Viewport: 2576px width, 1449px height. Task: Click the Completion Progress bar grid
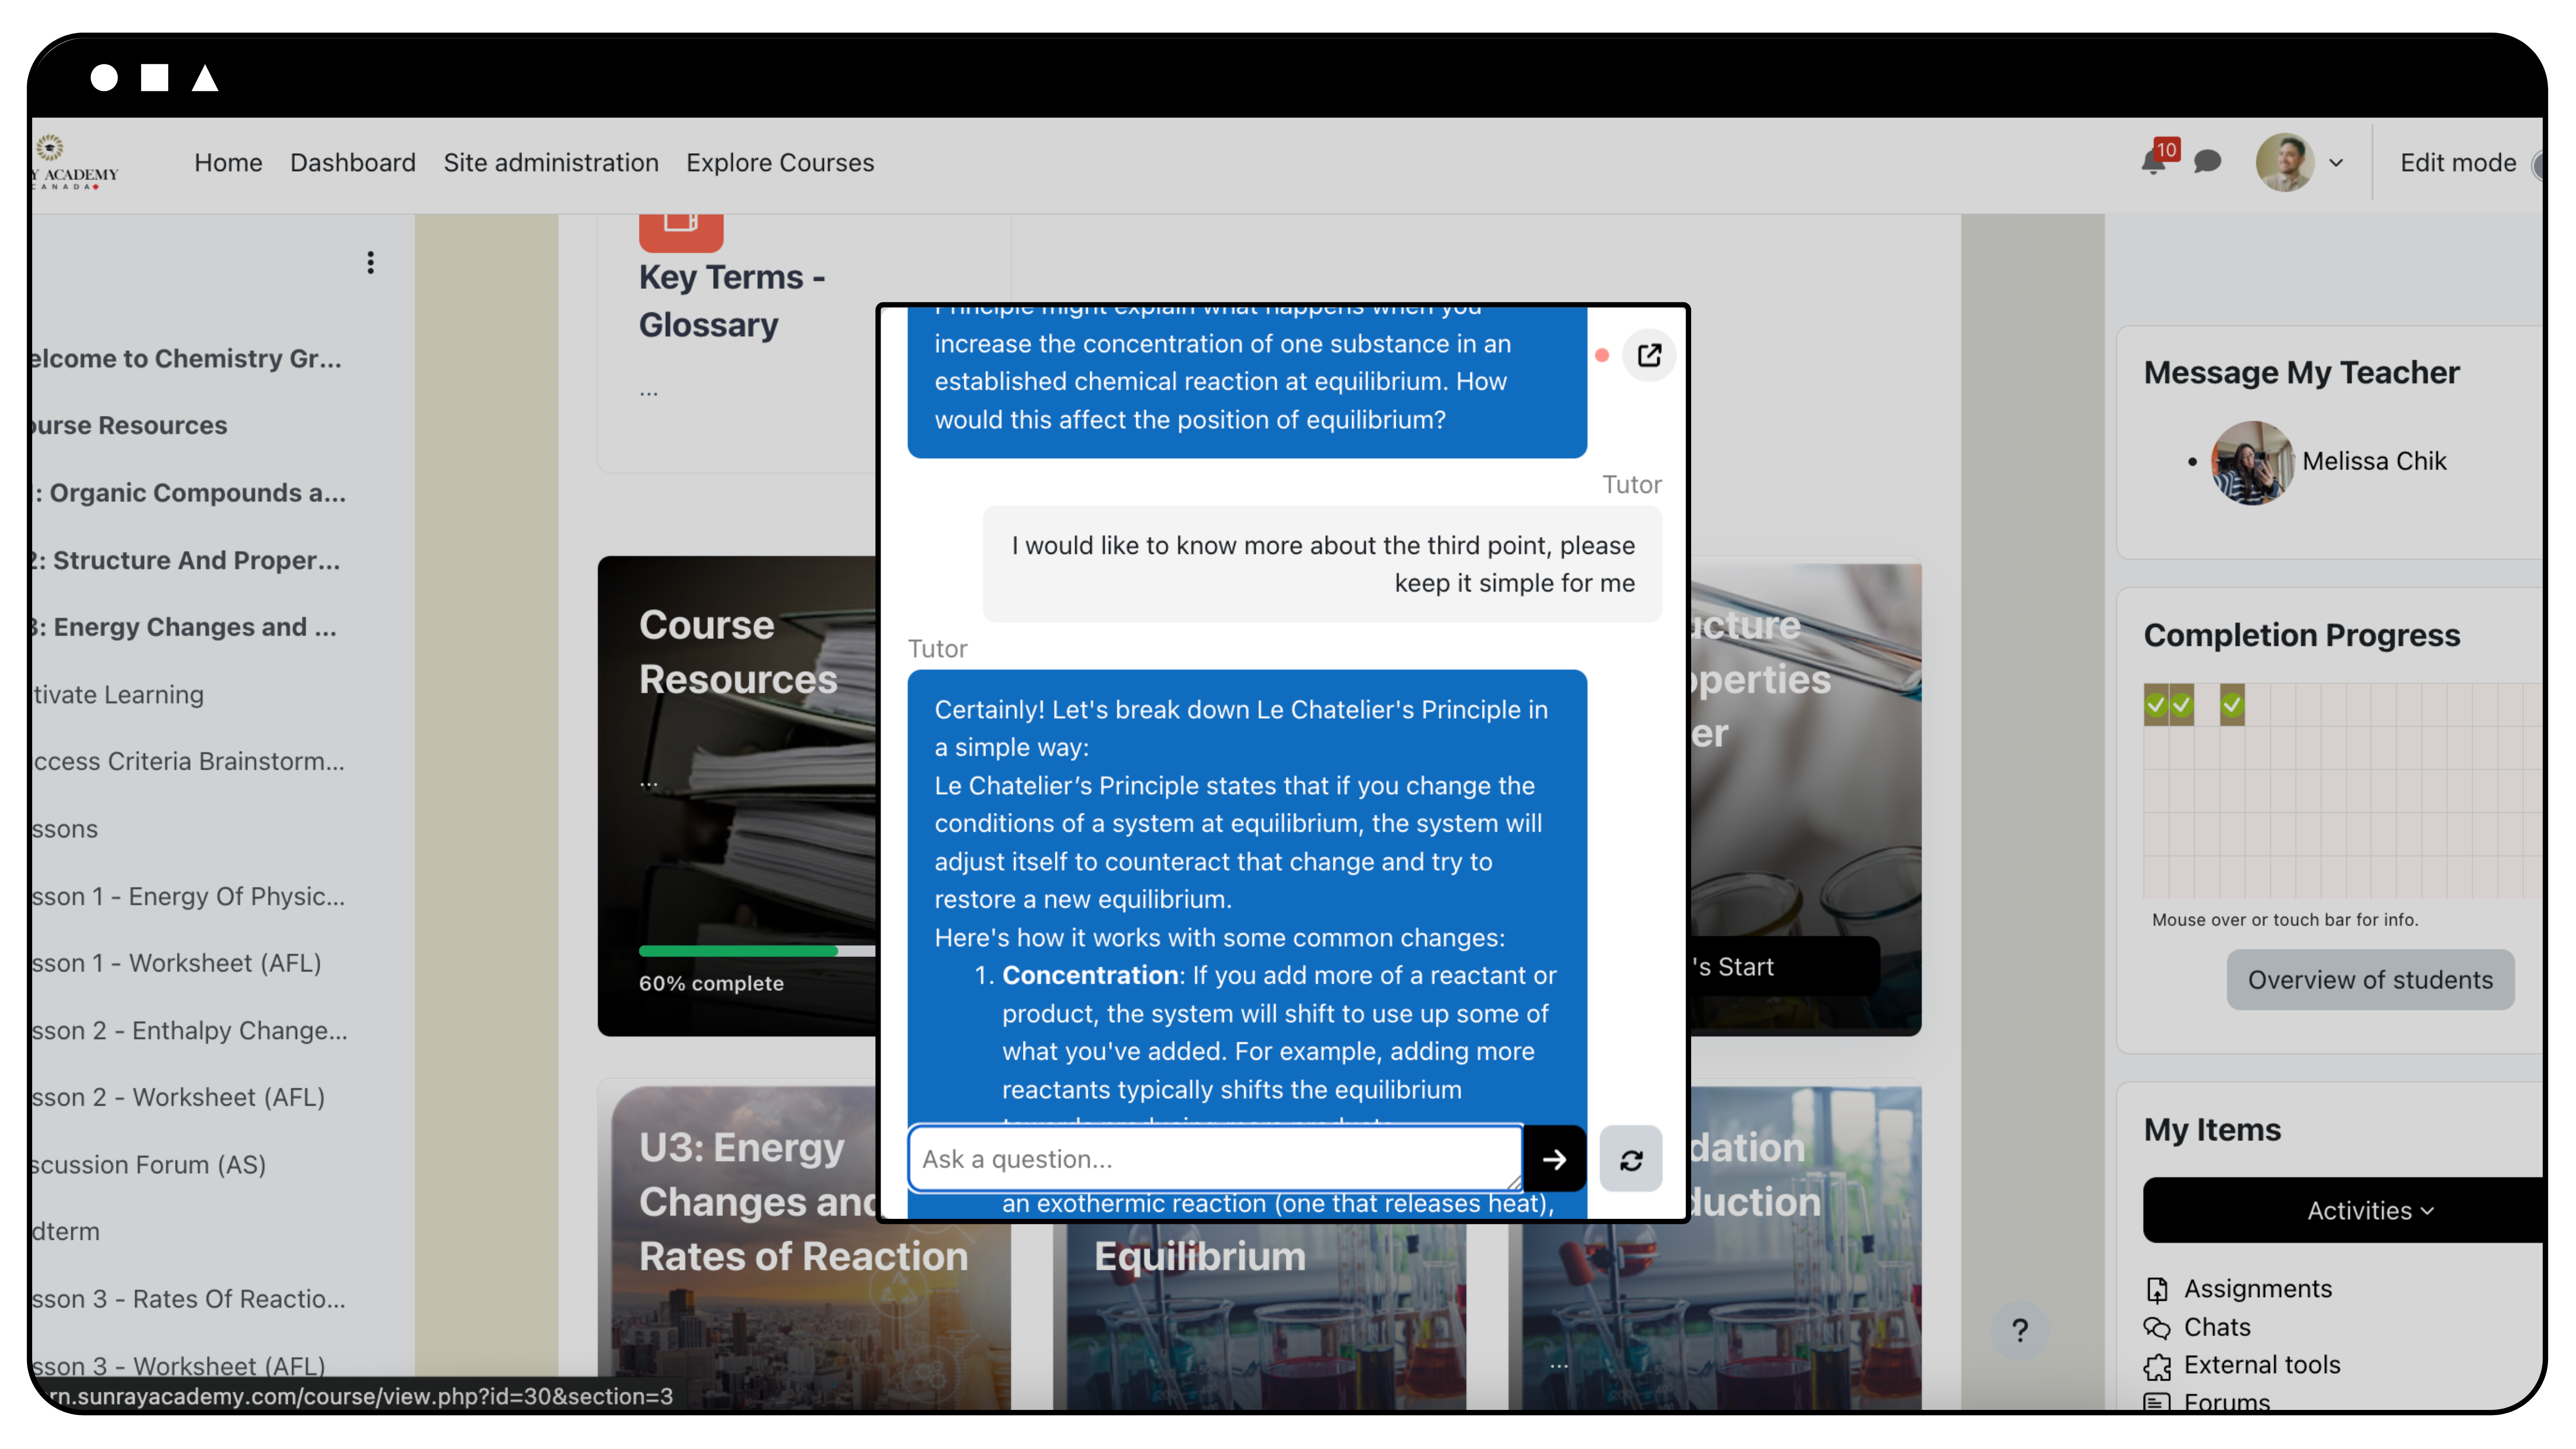click(2343, 790)
